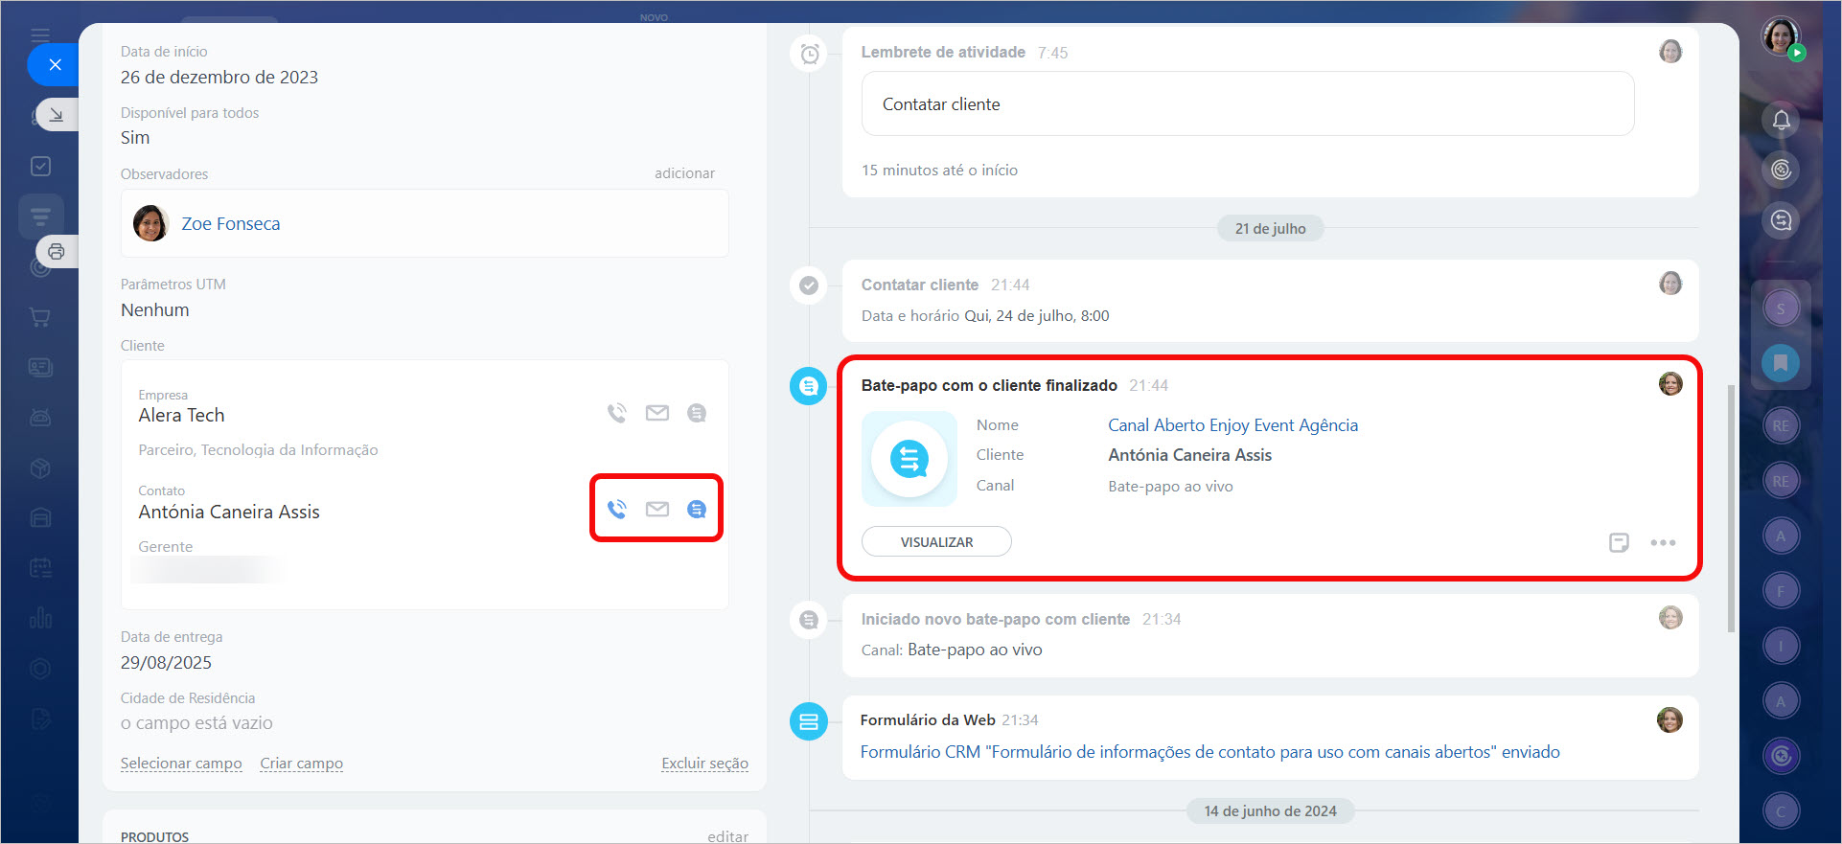Click the collapse arrow icon beside the panel
This screenshot has width=1842, height=844.
pyautogui.click(x=57, y=115)
